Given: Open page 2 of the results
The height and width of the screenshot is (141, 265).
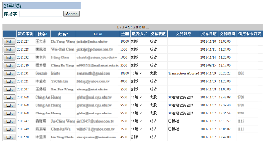Looking at the screenshot, I should click(121, 27).
